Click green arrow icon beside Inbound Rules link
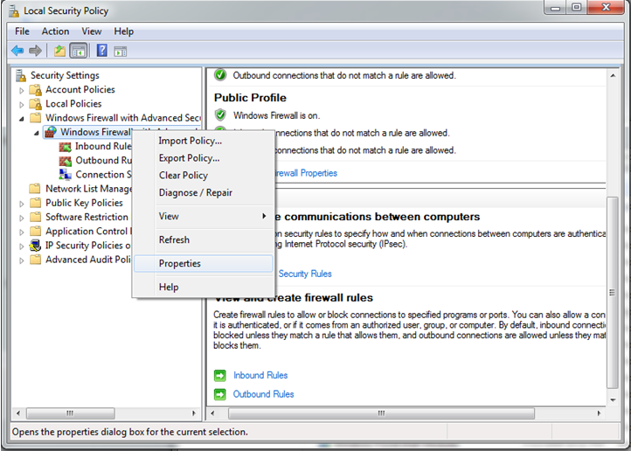This screenshot has width=631, height=451. [x=220, y=376]
